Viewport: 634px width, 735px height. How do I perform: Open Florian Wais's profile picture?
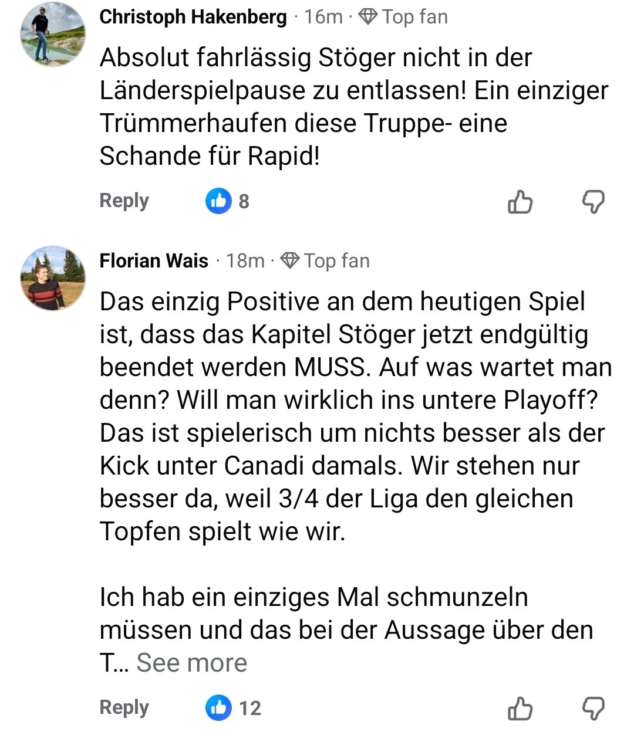(53, 278)
